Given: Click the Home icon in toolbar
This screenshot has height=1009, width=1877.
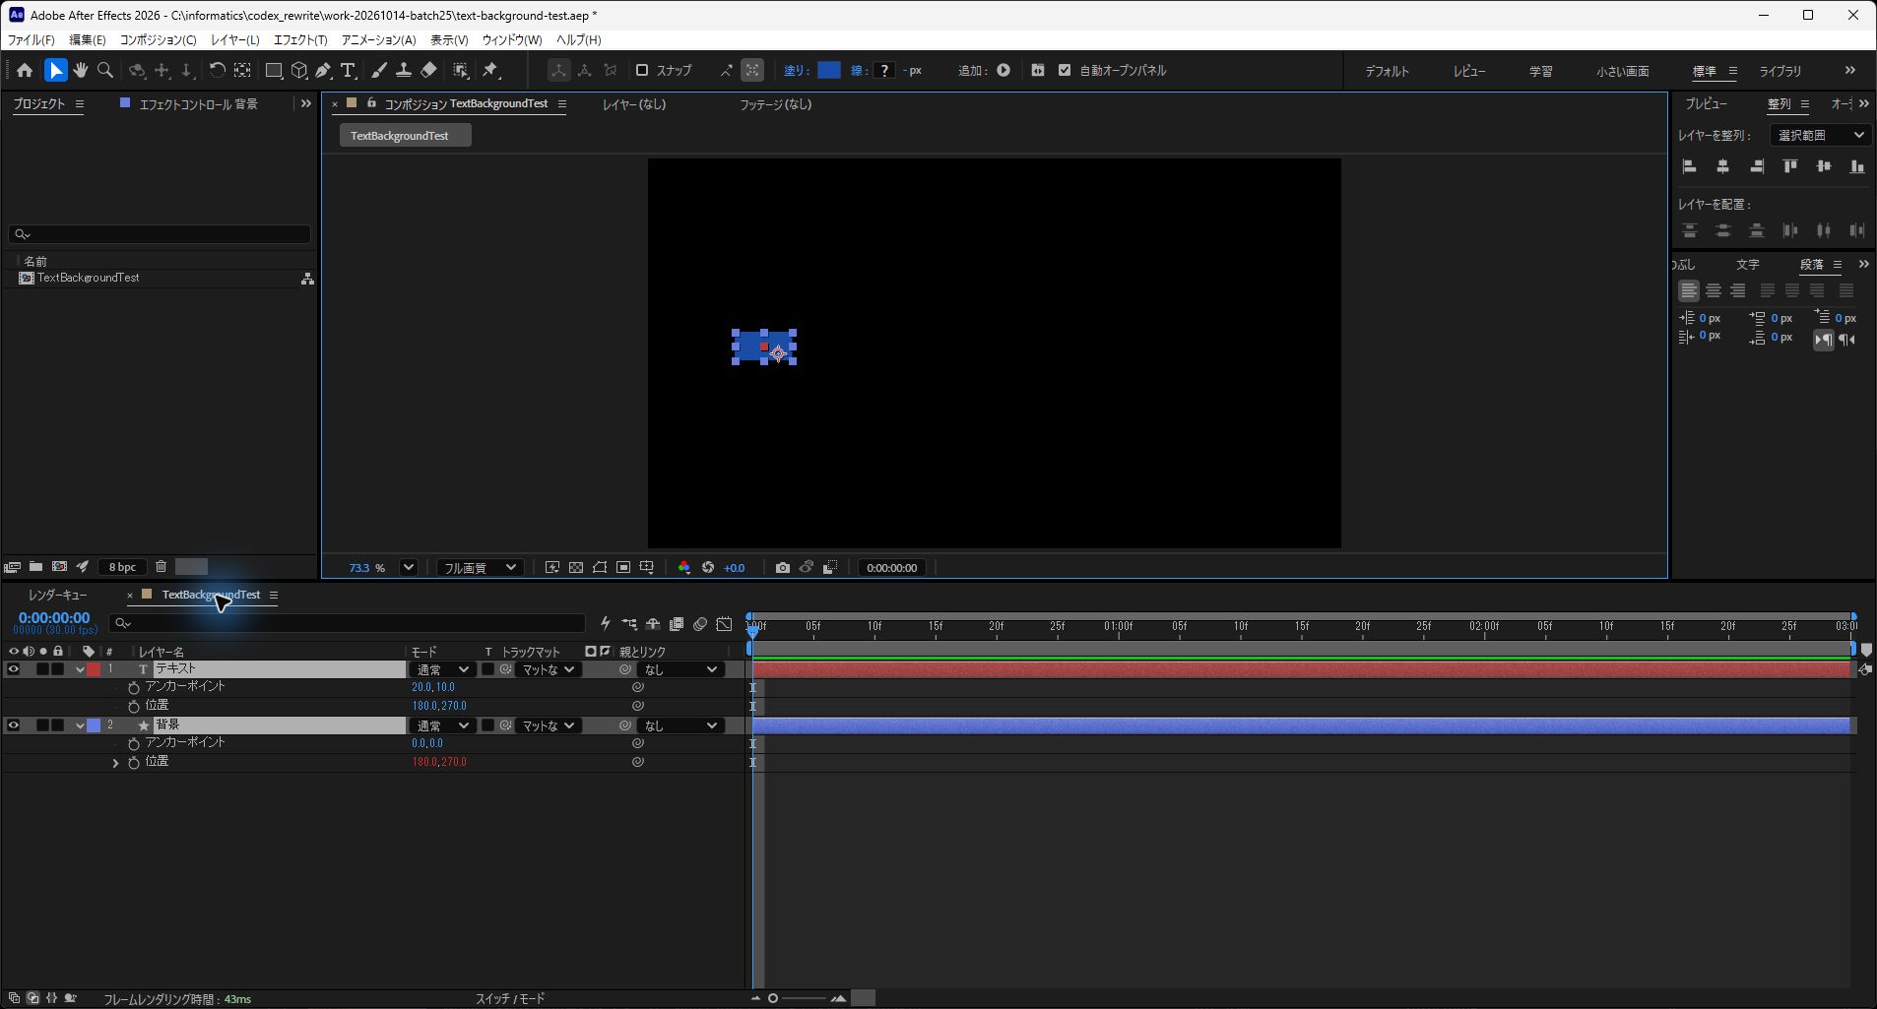Looking at the screenshot, I should point(25,70).
